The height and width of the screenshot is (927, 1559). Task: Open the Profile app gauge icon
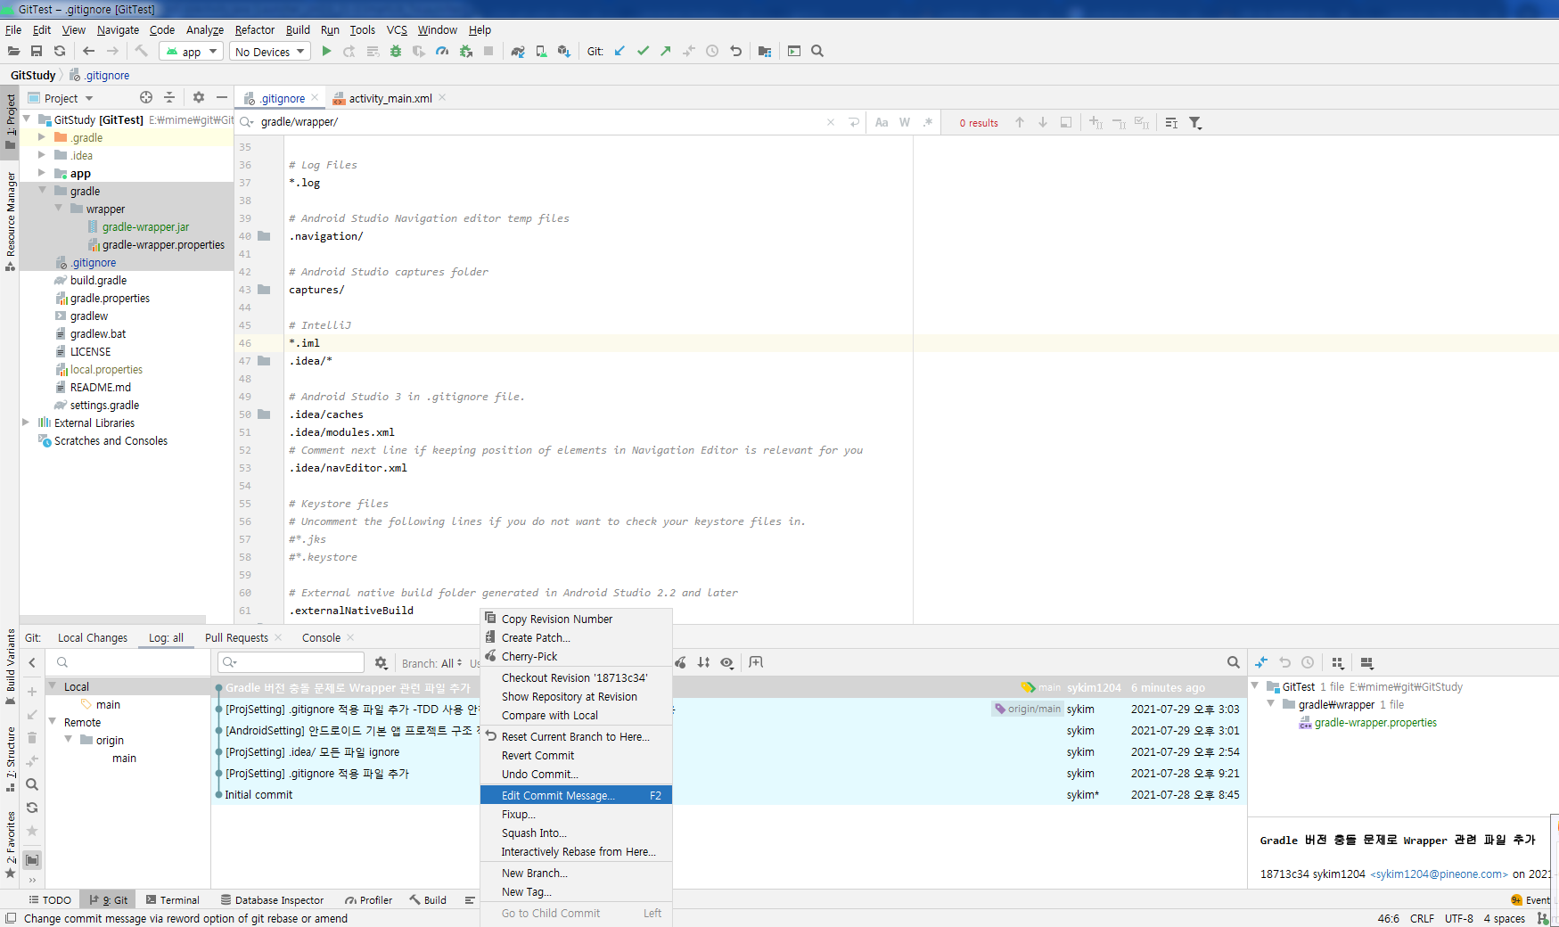442,51
